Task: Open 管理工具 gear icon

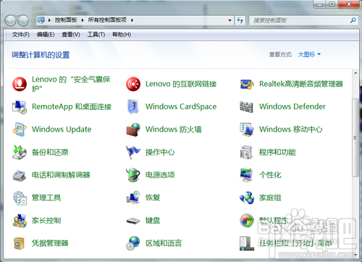Action: pyautogui.click(x=20, y=198)
